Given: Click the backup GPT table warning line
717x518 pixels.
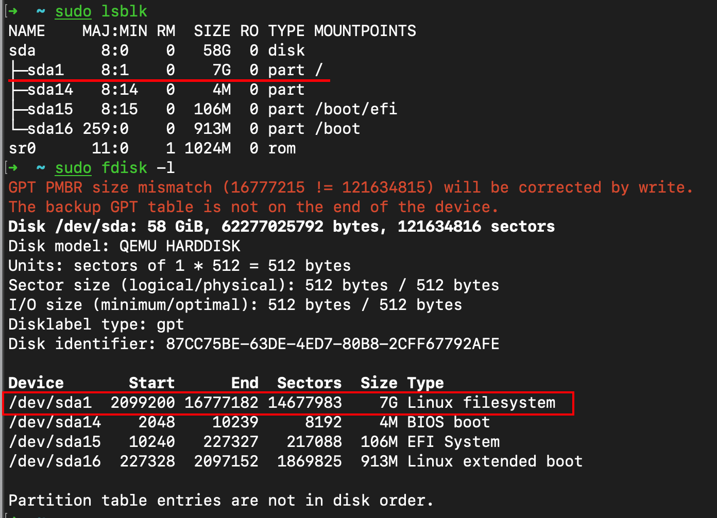Looking at the screenshot, I should click(x=253, y=207).
